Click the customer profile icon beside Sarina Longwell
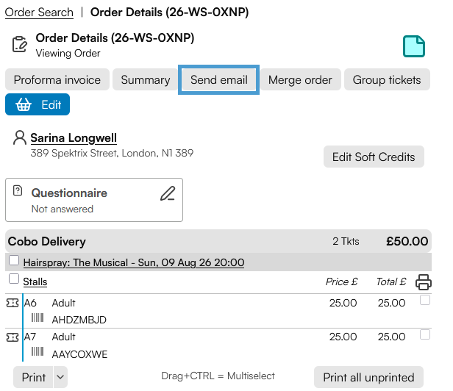 click(20, 137)
